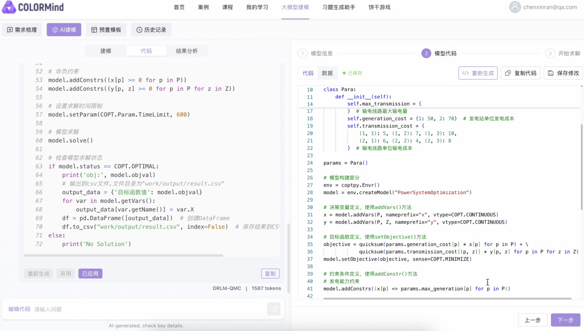Select the AI建模 button
Viewport: 584px width, 331px height.
(x=64, y=30)
